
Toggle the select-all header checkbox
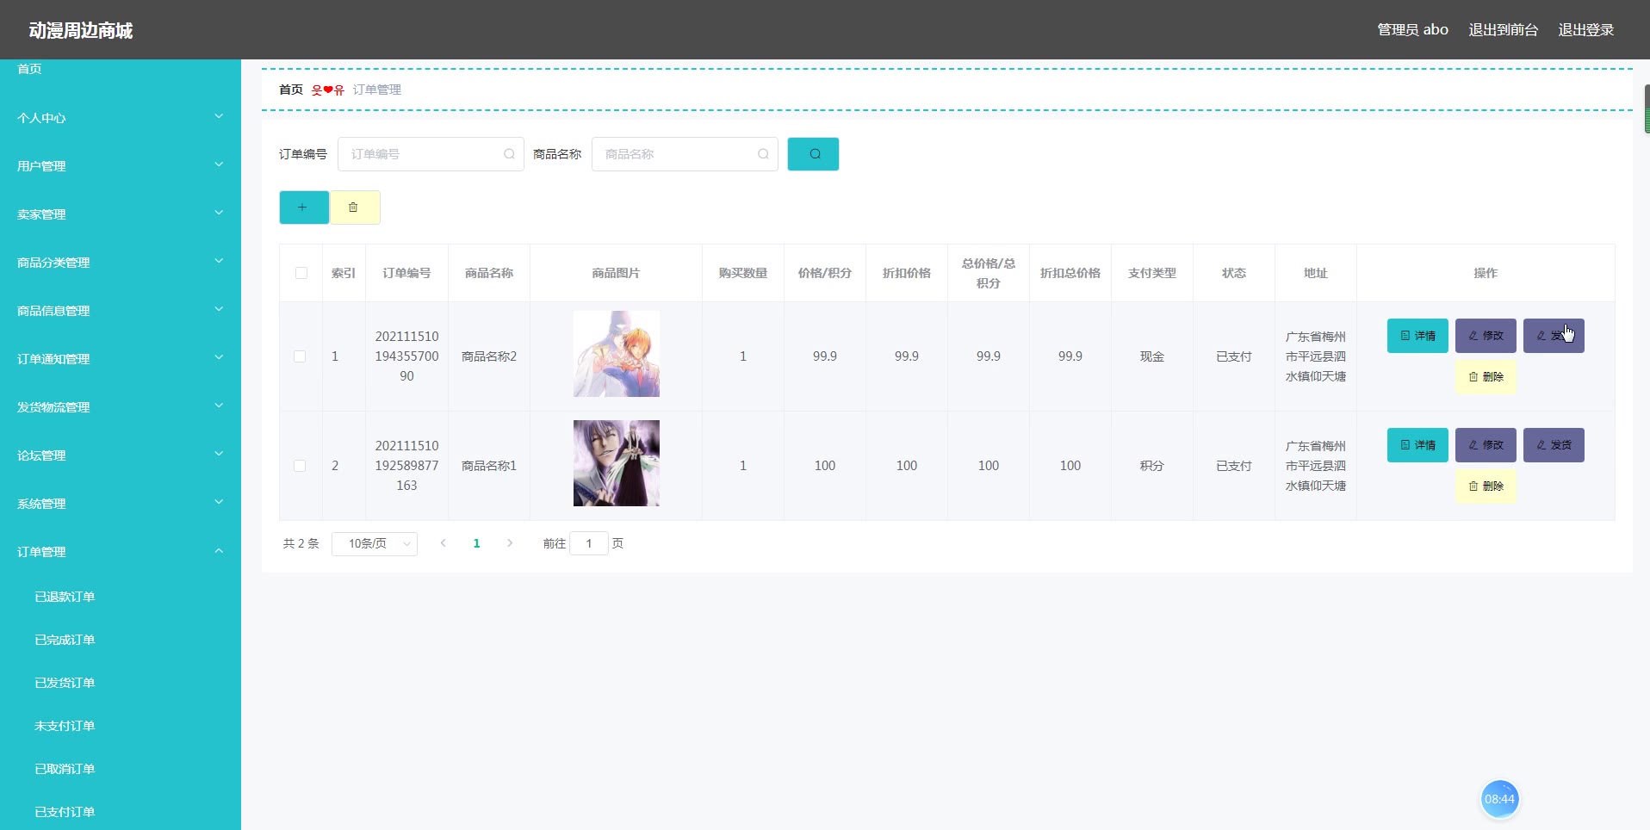point(301,273)
